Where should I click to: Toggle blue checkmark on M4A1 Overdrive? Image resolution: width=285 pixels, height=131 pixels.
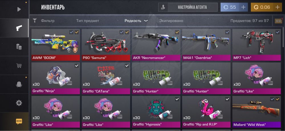point(227,32)
